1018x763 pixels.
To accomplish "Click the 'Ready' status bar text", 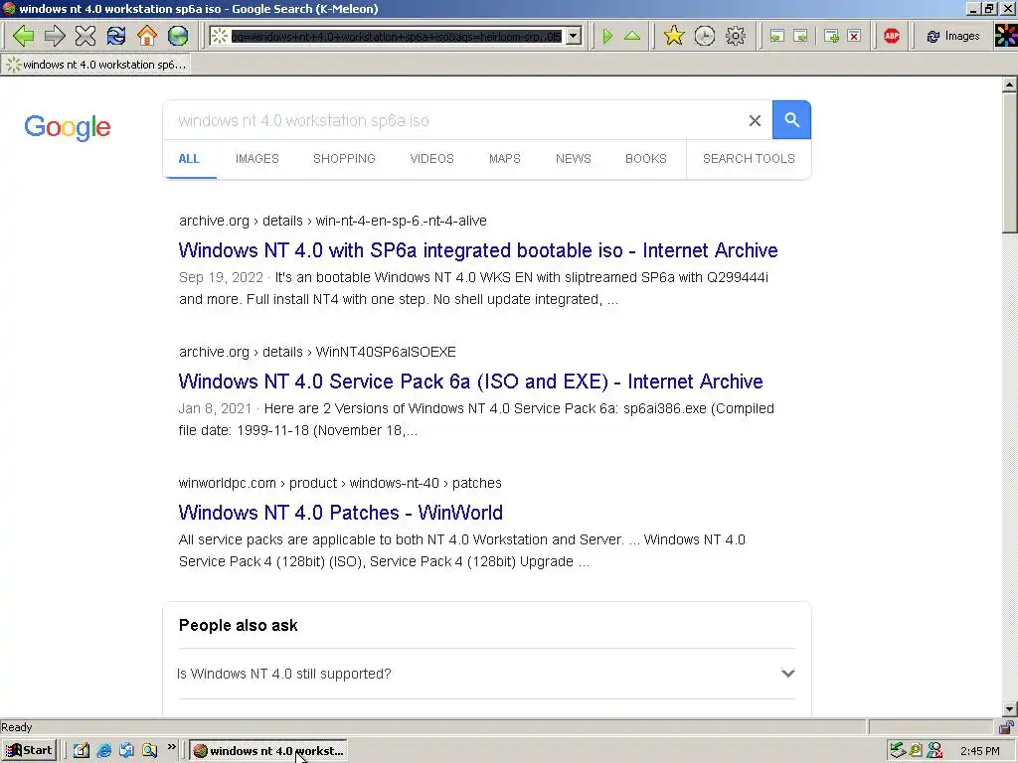I will [x=16, y=727].
